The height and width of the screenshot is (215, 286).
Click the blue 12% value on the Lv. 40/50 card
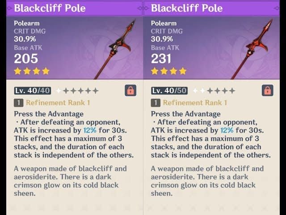coord(226,130)
